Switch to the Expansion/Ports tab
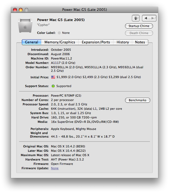Screen dimensions: 169x193 tap(96, 42)
